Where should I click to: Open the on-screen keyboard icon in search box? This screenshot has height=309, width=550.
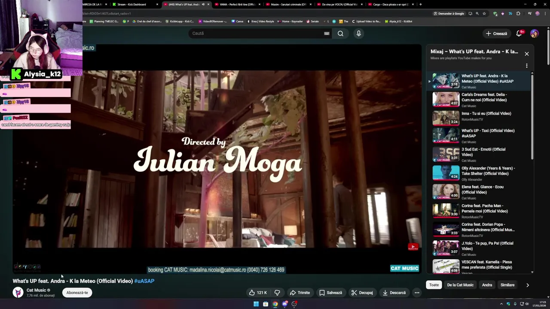pos(327,33)
